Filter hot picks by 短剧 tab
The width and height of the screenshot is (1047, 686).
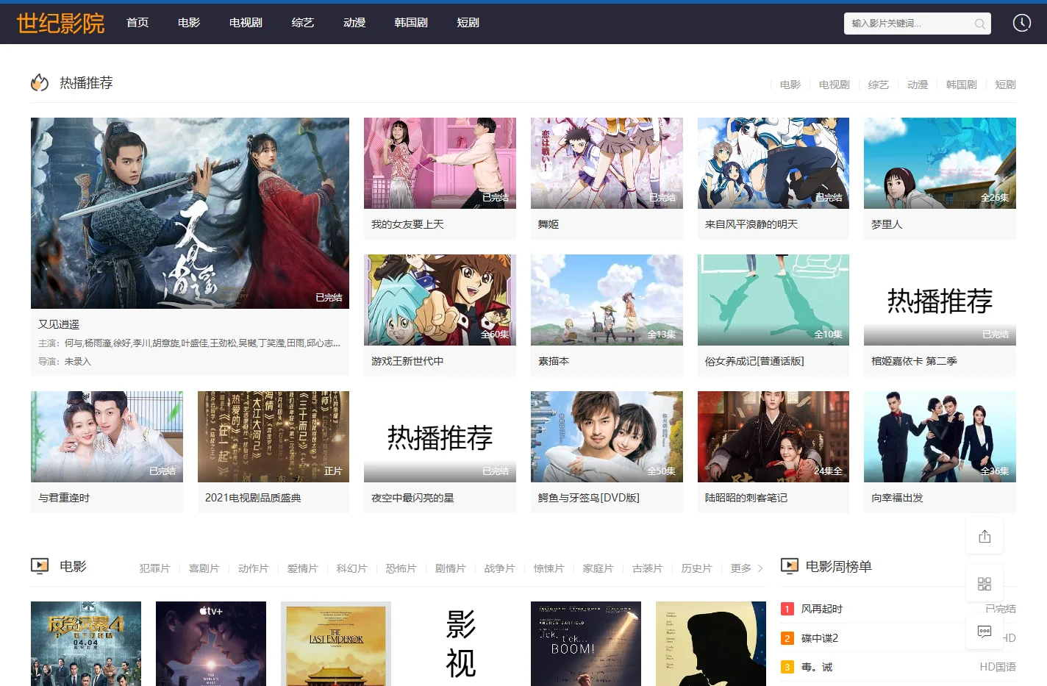tap(1006, 85)
